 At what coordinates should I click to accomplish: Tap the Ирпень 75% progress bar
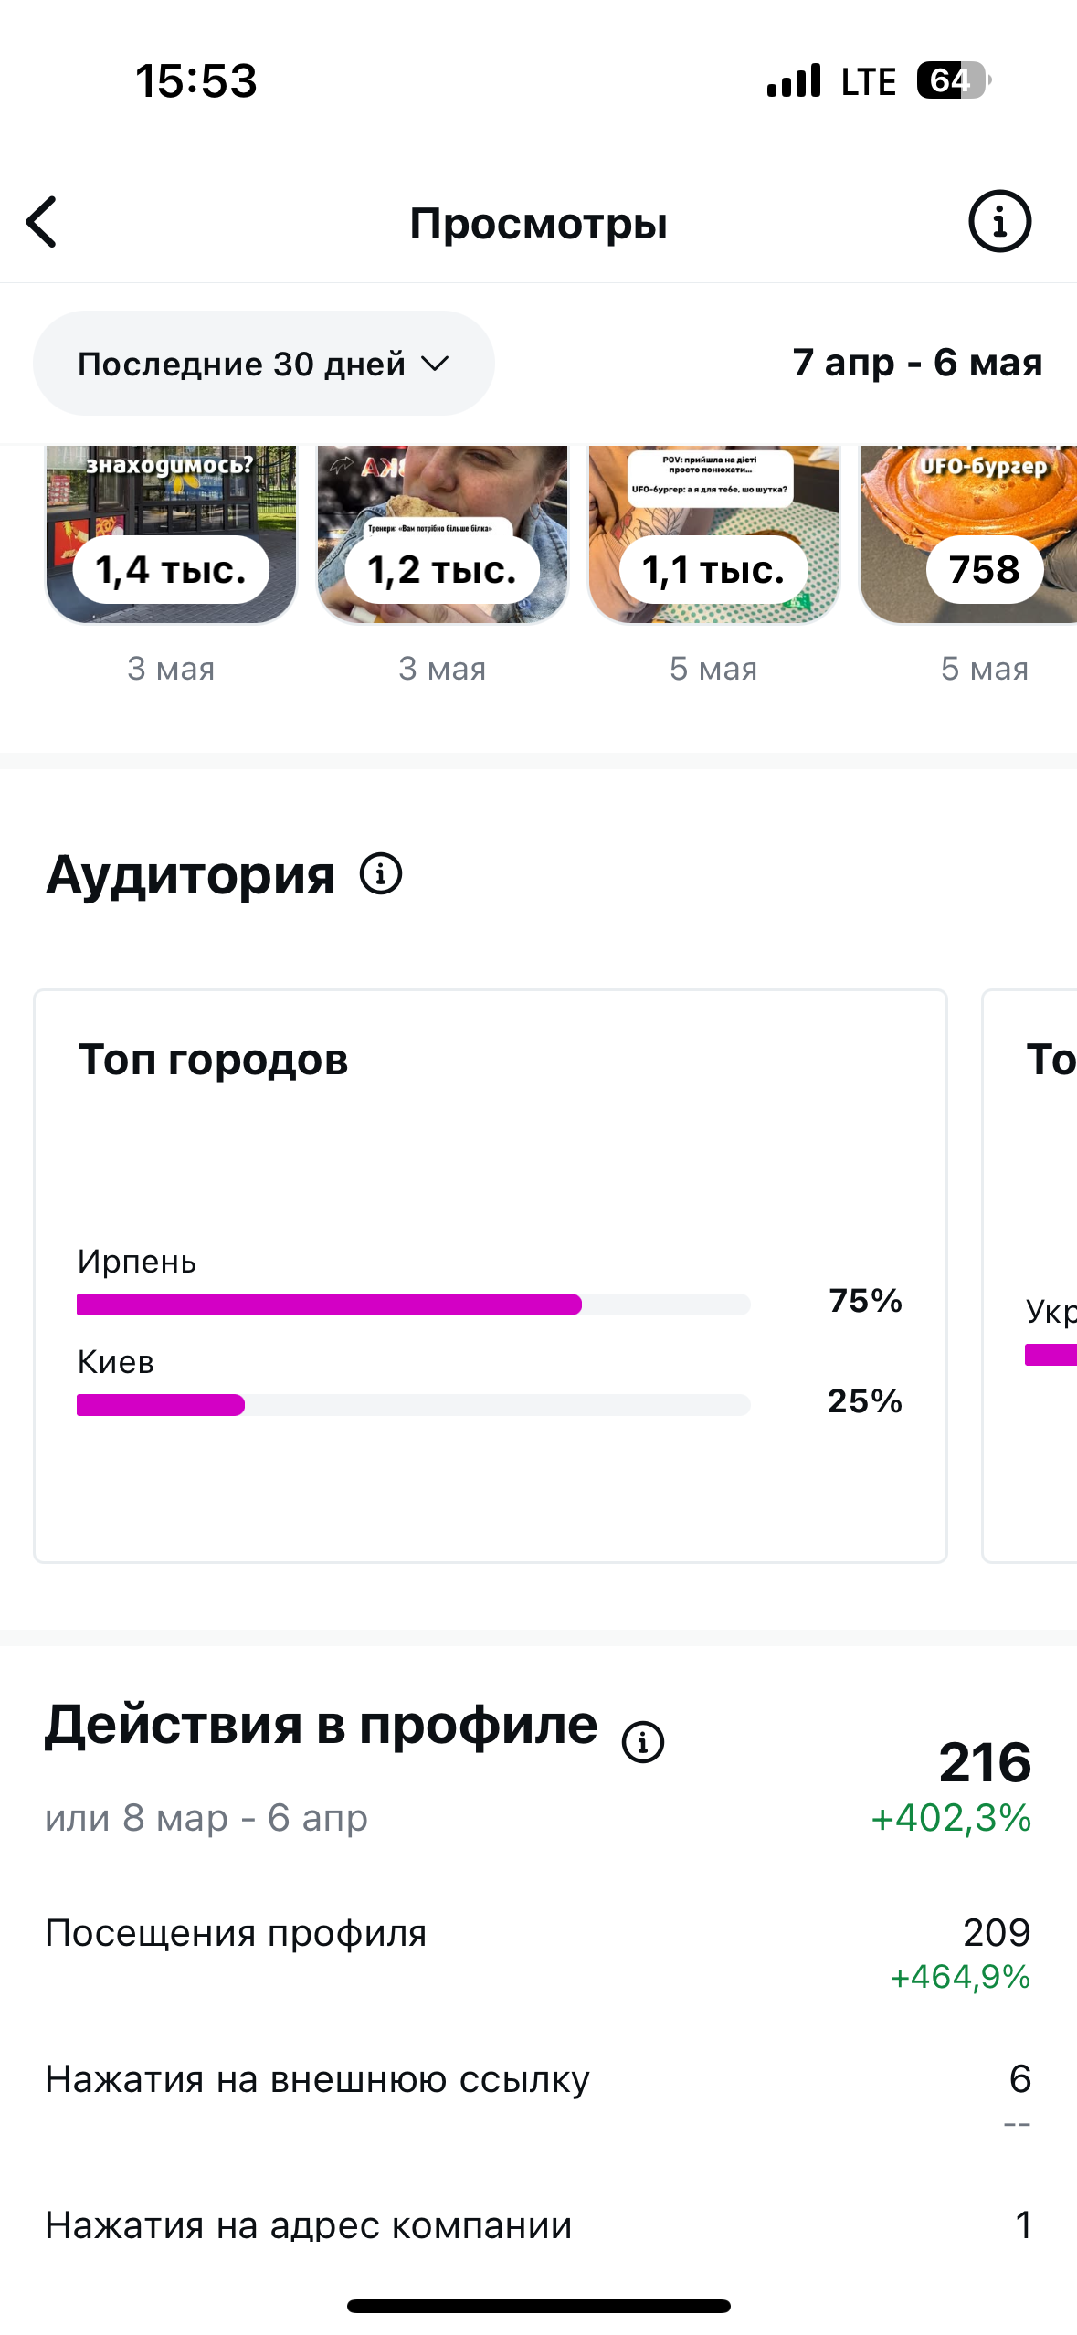[414, 1305]
